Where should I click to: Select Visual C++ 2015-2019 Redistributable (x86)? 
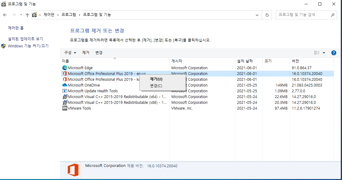tap(117, 103)
